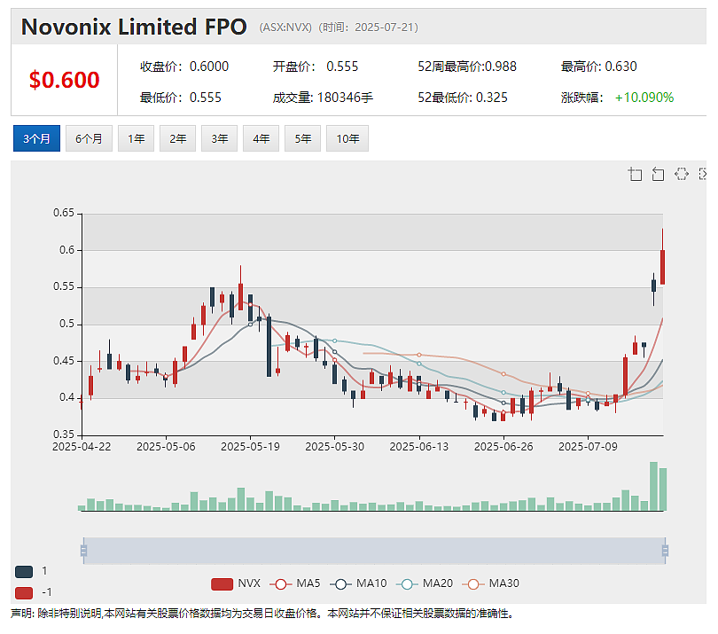Click the red swatch labeled -1
This screenshot has width=718, height=634.
point(24,593)
